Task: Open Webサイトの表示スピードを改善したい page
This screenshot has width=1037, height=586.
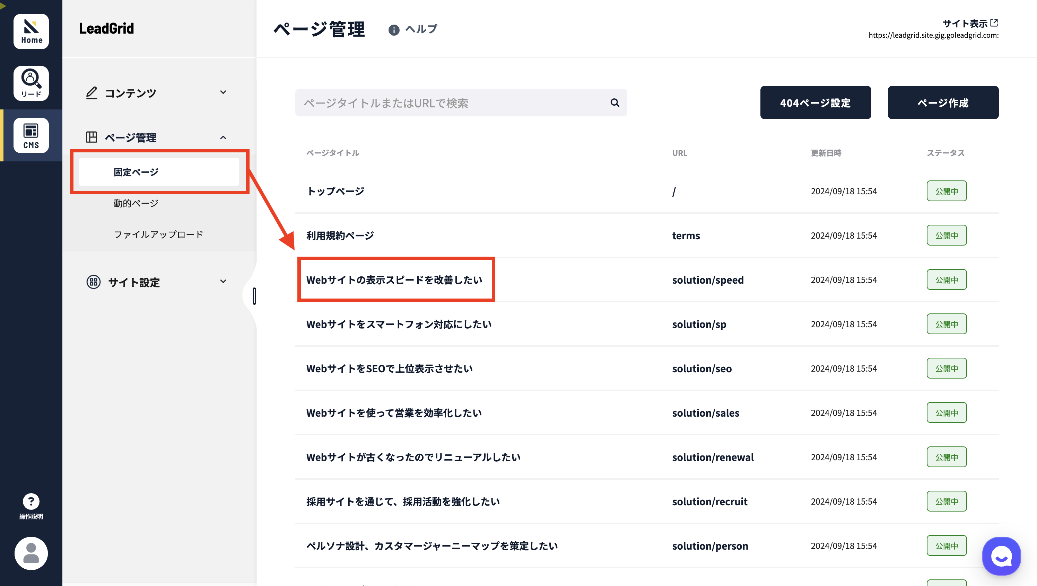Action: click(x=394, y=280)
